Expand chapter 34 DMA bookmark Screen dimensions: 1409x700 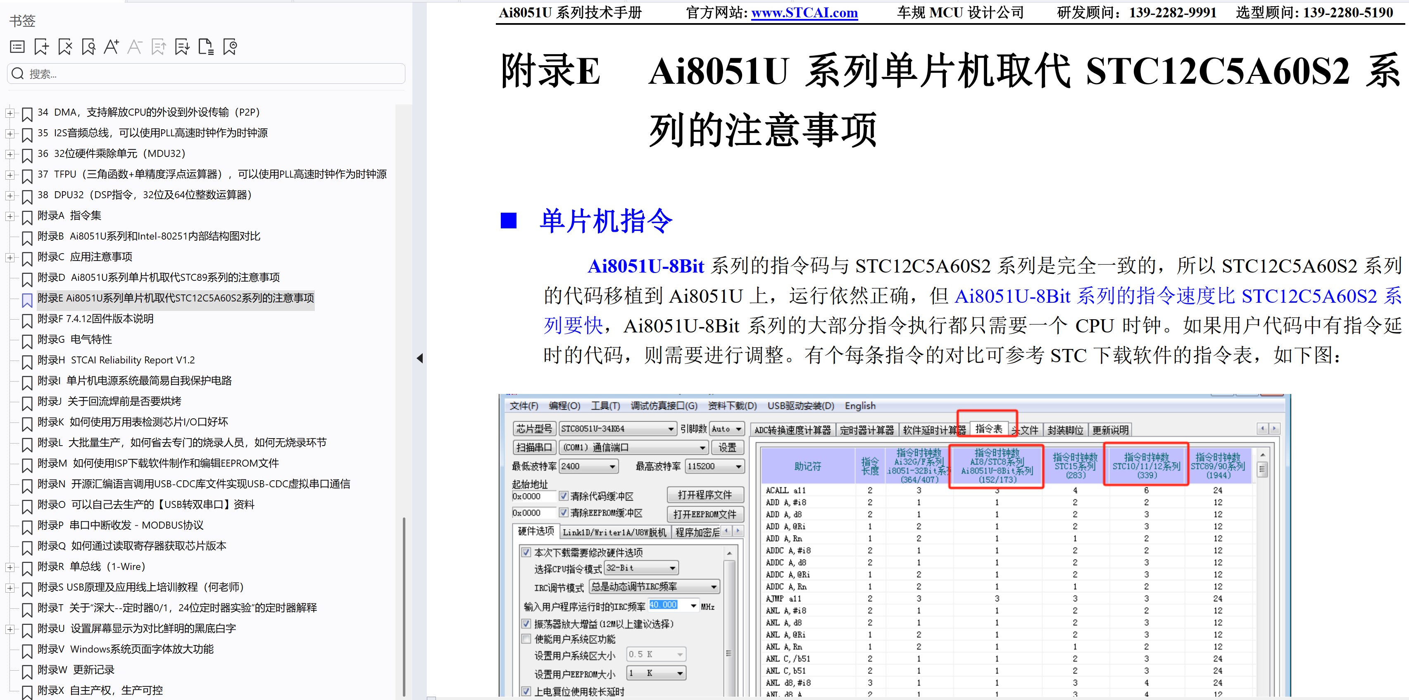[10, 113]
